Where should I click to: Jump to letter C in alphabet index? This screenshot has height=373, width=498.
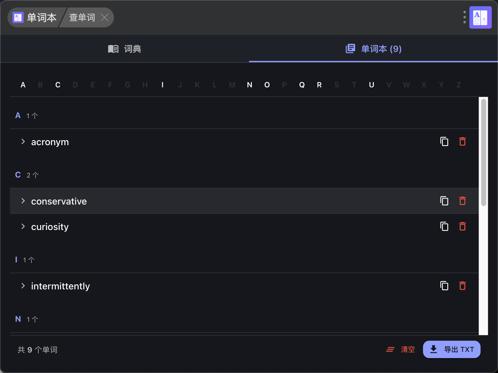[58, 85]
